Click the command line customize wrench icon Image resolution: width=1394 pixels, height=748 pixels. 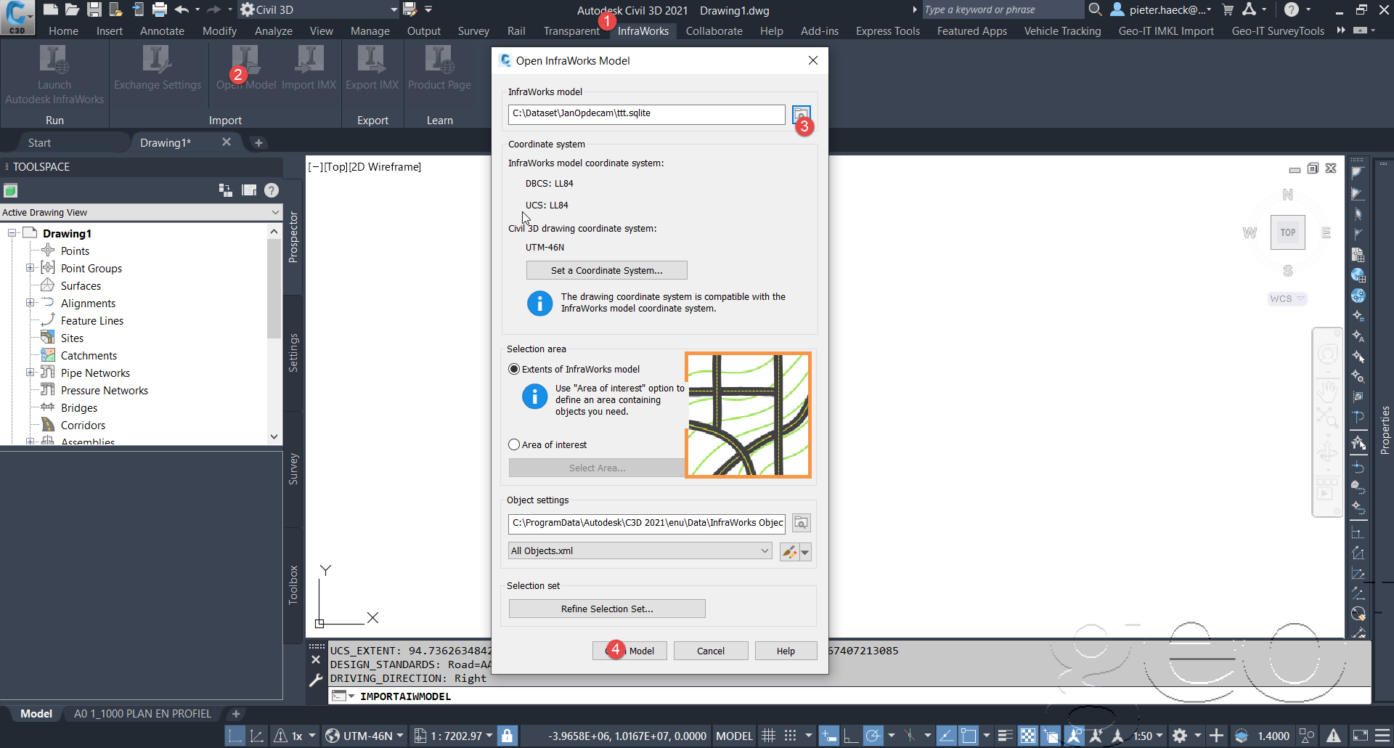click(x=316, y=680)
